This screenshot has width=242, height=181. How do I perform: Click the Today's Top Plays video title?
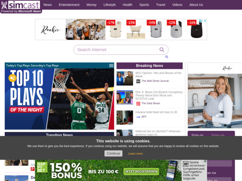tap(32, 66)
